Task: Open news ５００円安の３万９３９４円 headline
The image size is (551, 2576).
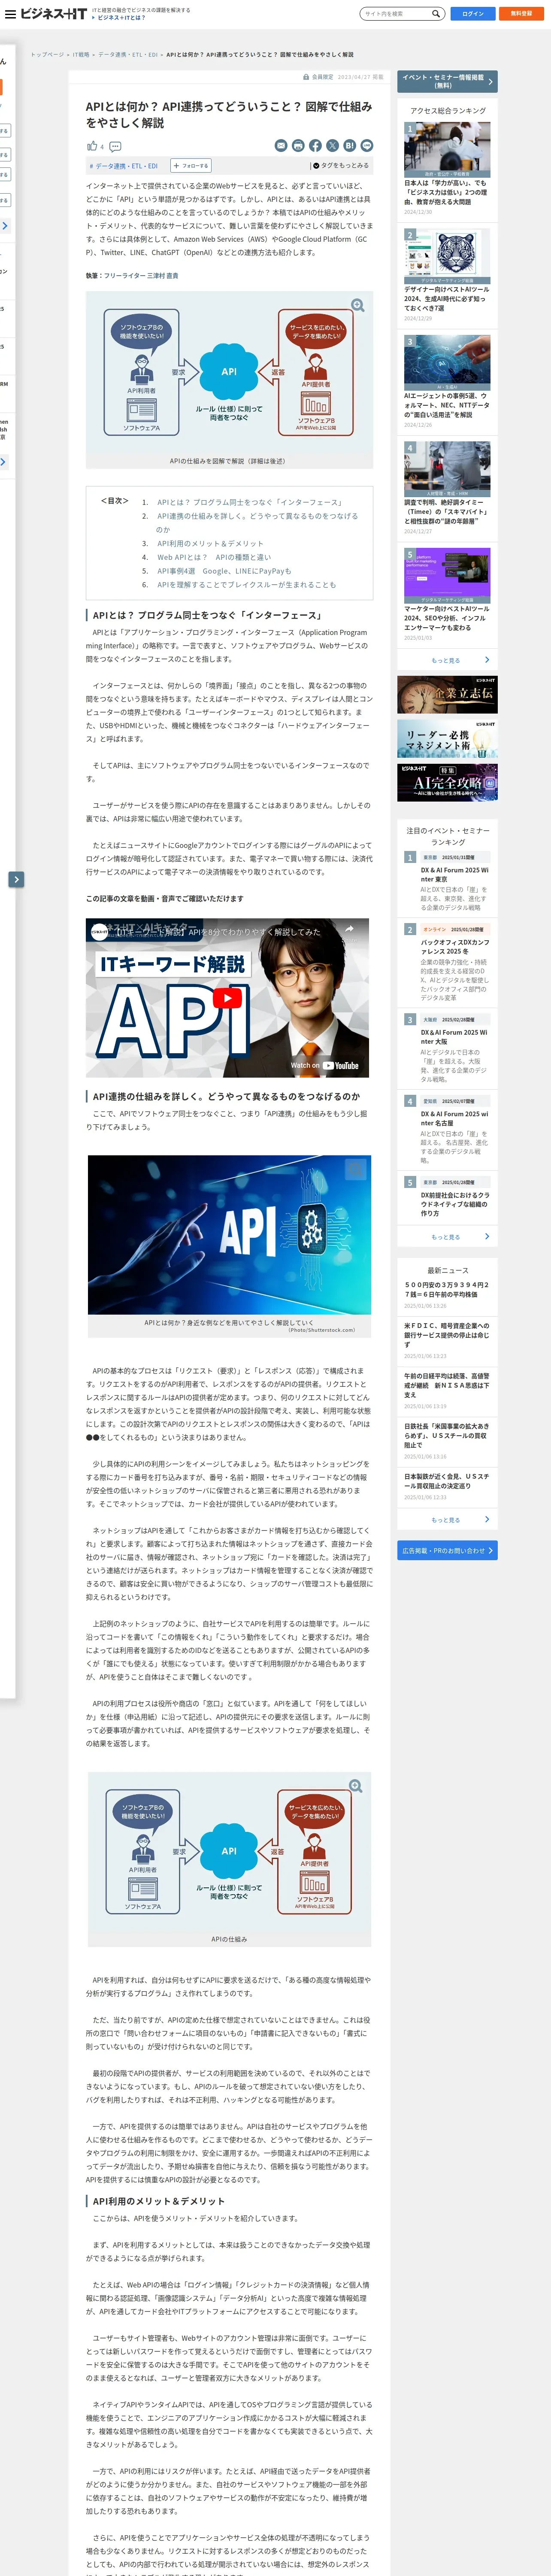Action: point(447,1290)
